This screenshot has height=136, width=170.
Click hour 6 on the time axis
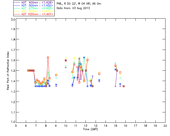[26, 126]
